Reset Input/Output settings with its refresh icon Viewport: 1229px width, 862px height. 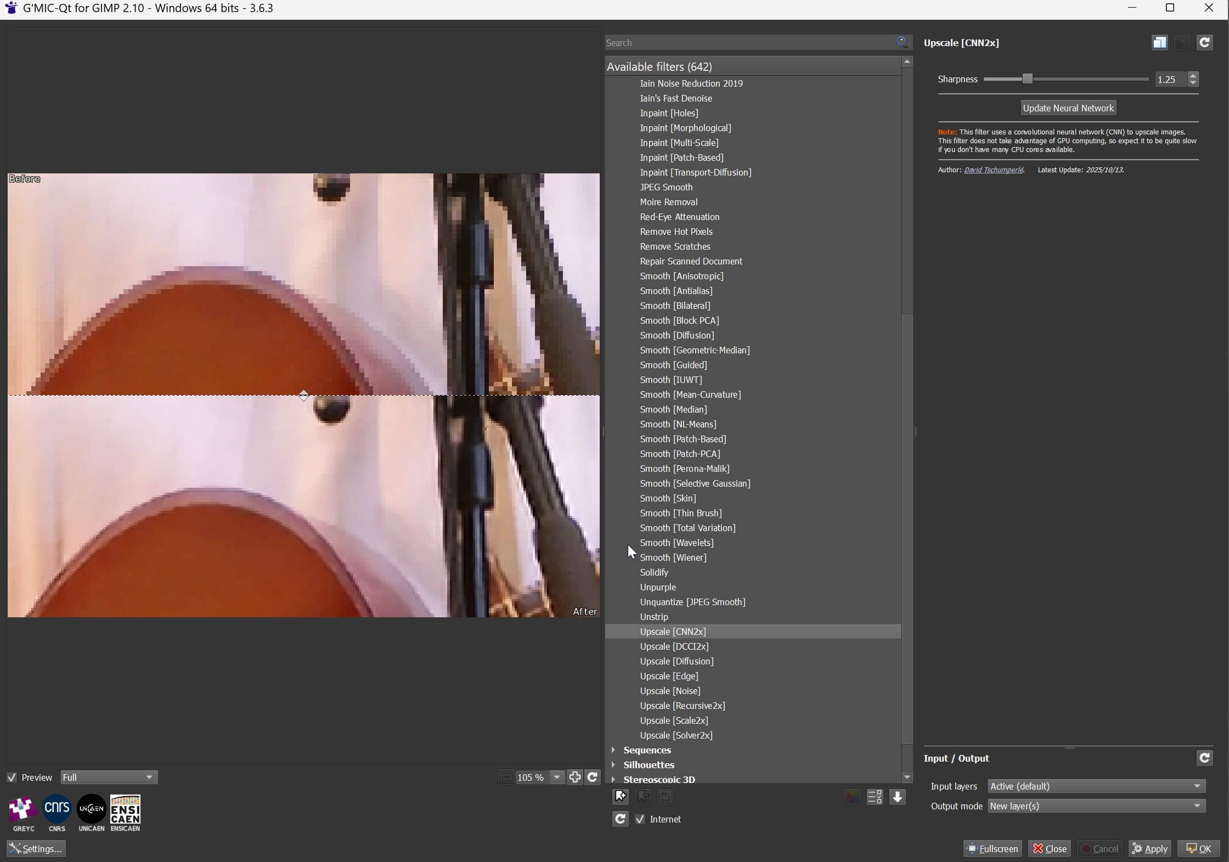1204,758
